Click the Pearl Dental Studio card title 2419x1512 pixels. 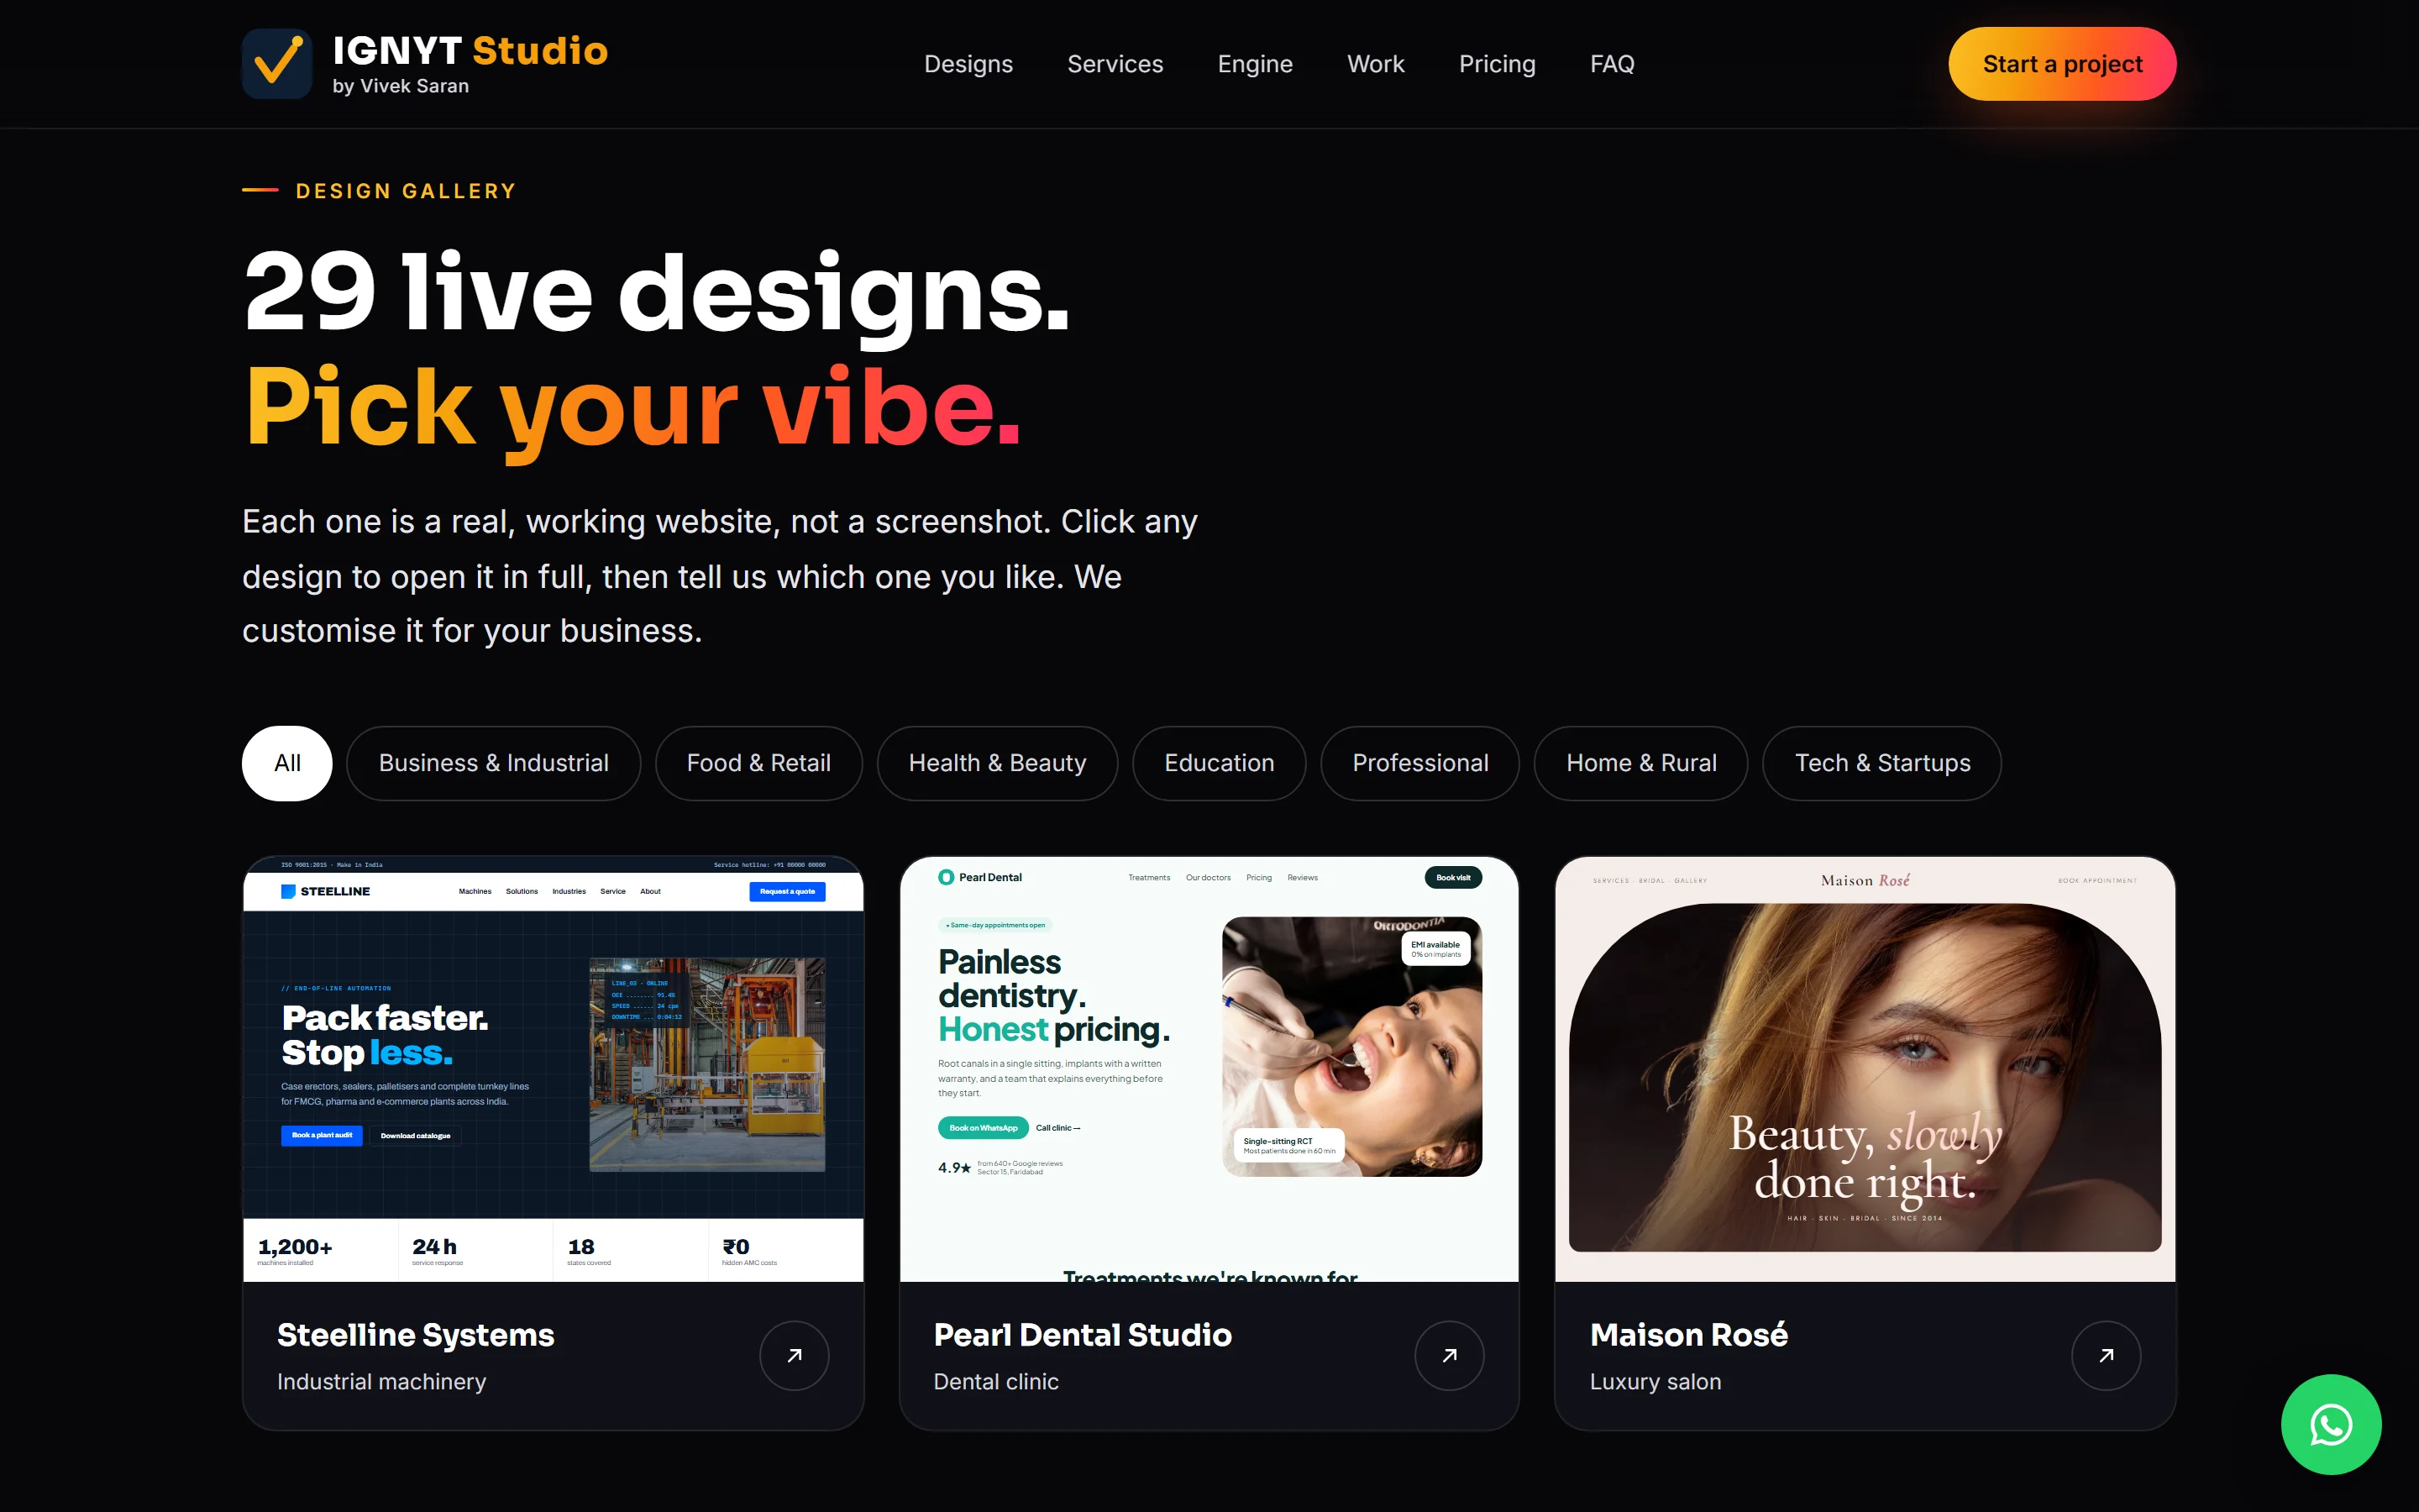(1082, 1335)
